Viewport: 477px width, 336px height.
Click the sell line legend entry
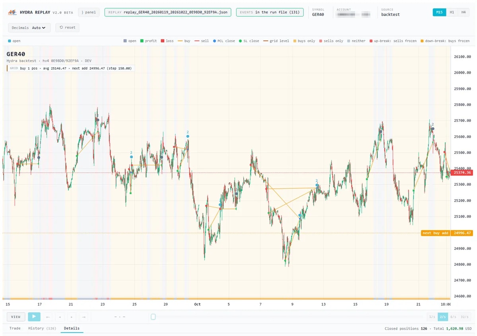pyautogui.click(x=202, y=41)
